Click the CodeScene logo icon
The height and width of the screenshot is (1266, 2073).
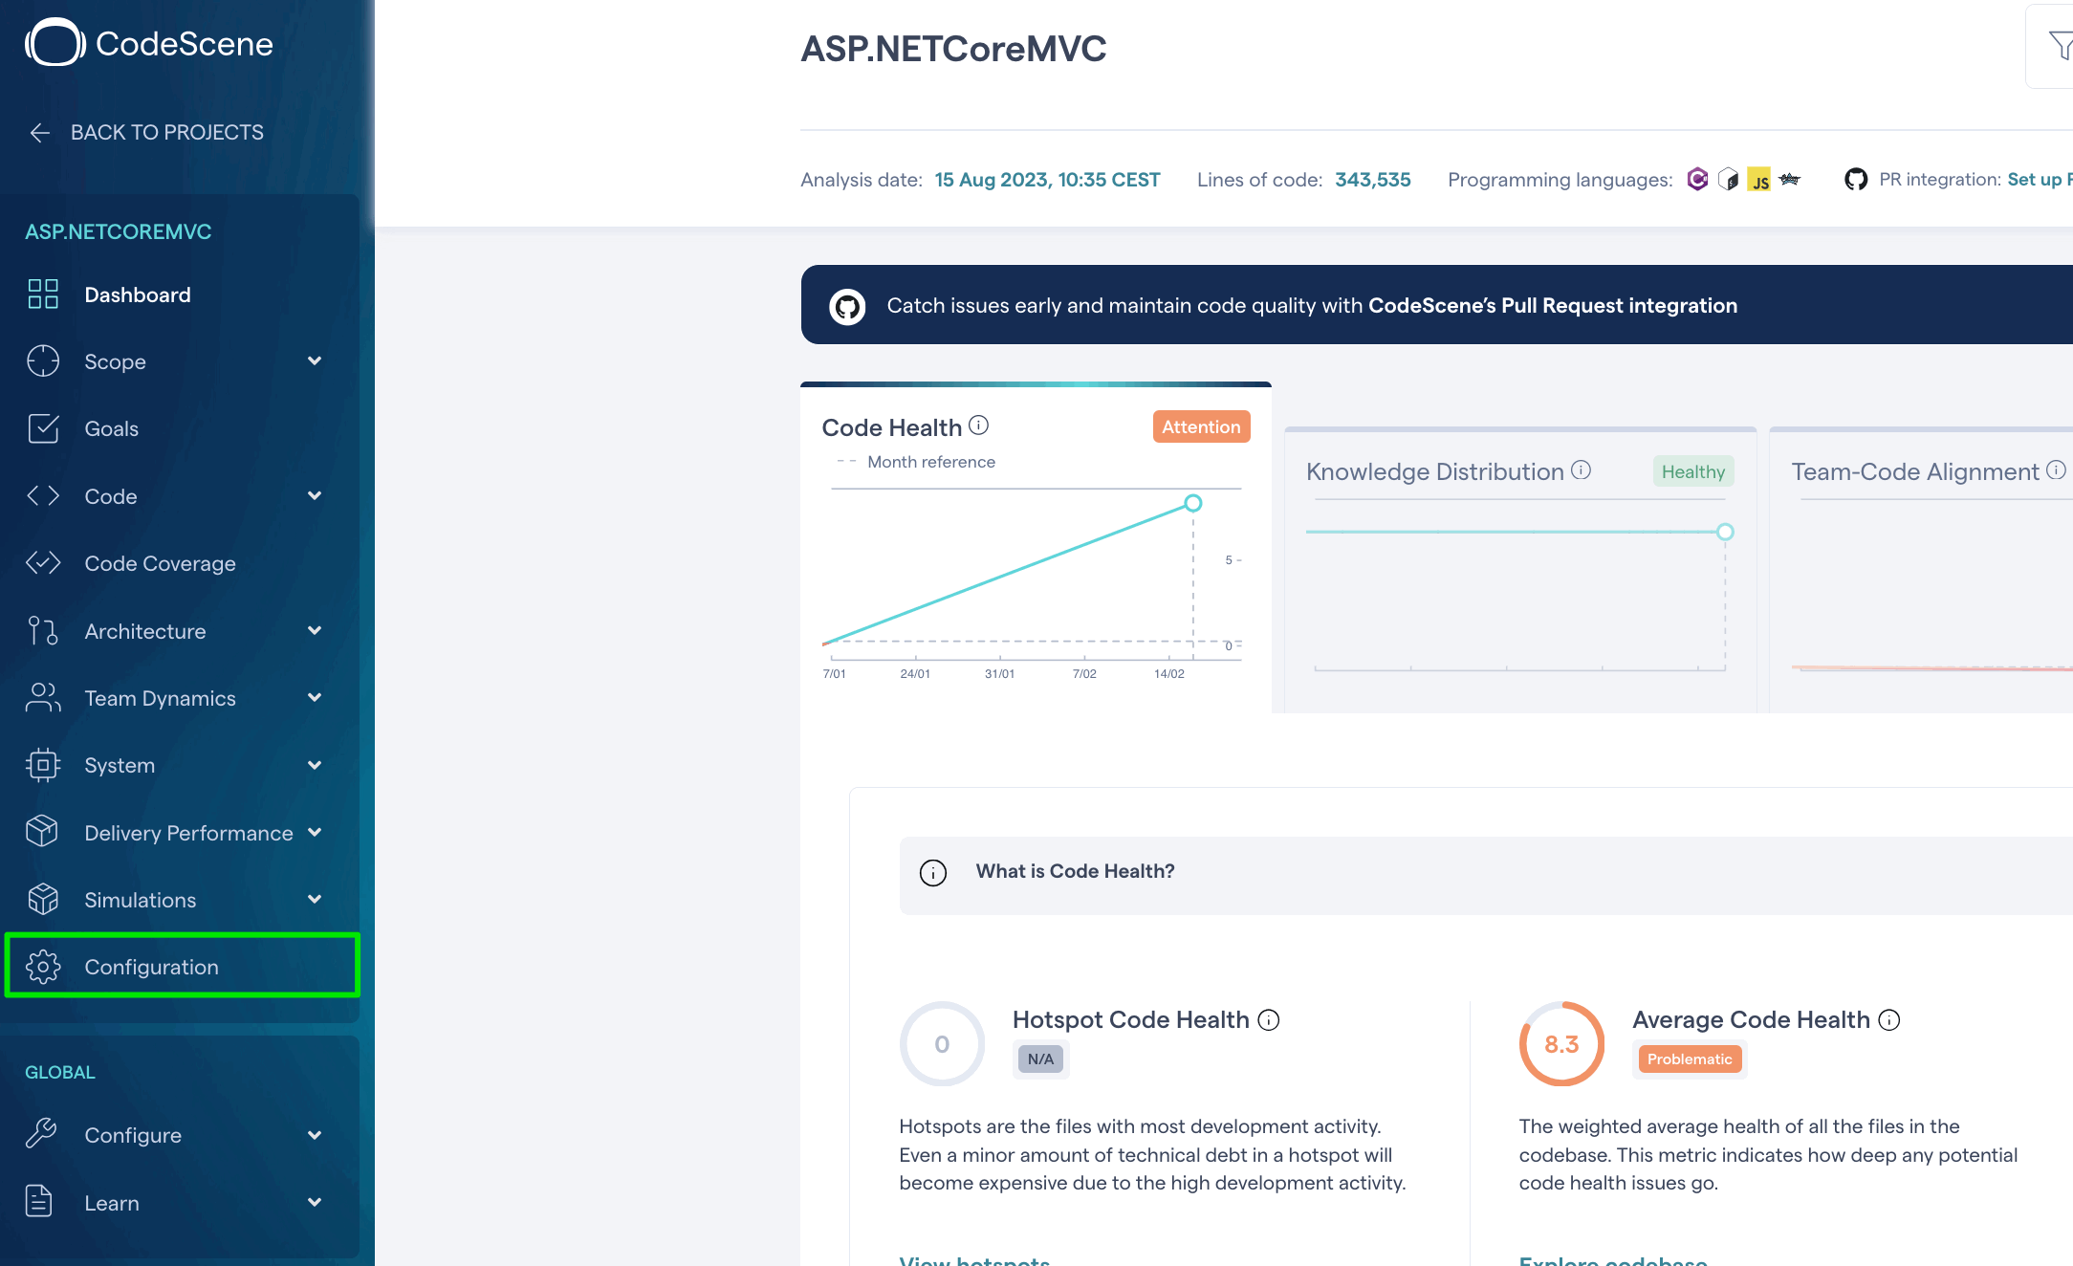[x=55, y=43]
